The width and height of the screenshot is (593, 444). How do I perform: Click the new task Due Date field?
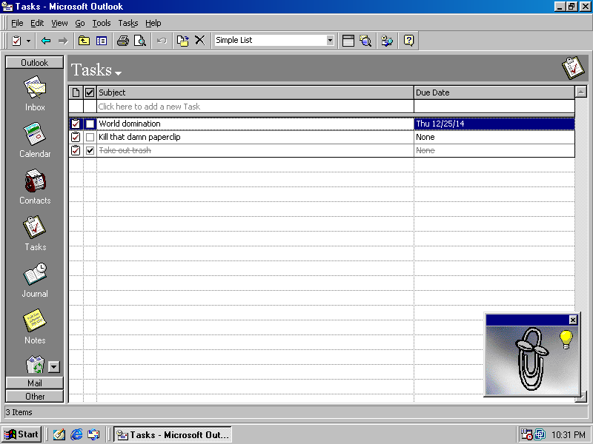click(494, 107)
